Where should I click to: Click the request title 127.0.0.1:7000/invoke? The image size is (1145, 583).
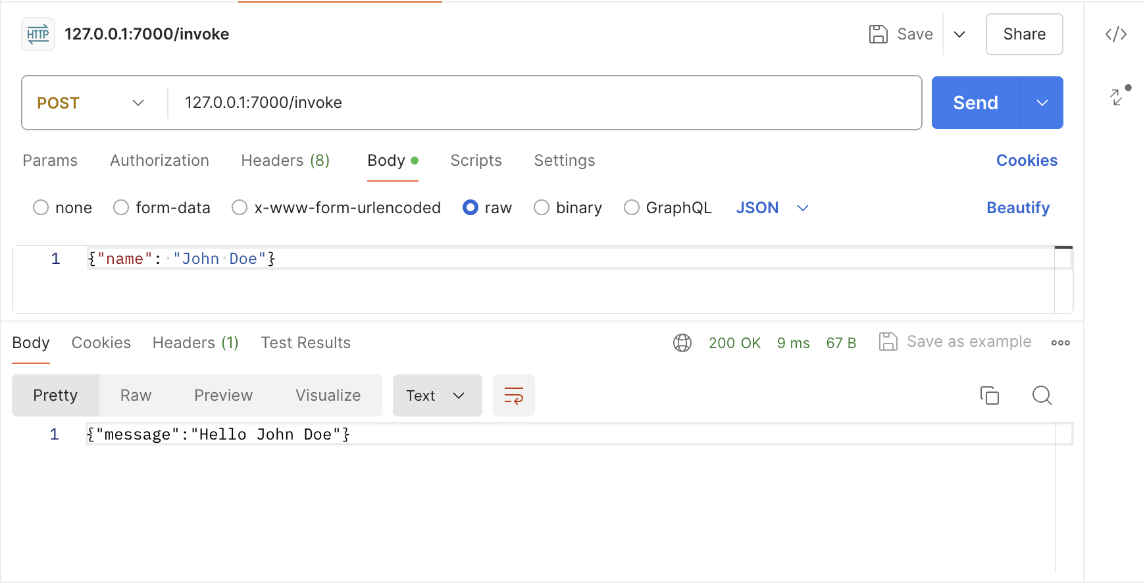point(147,34)
